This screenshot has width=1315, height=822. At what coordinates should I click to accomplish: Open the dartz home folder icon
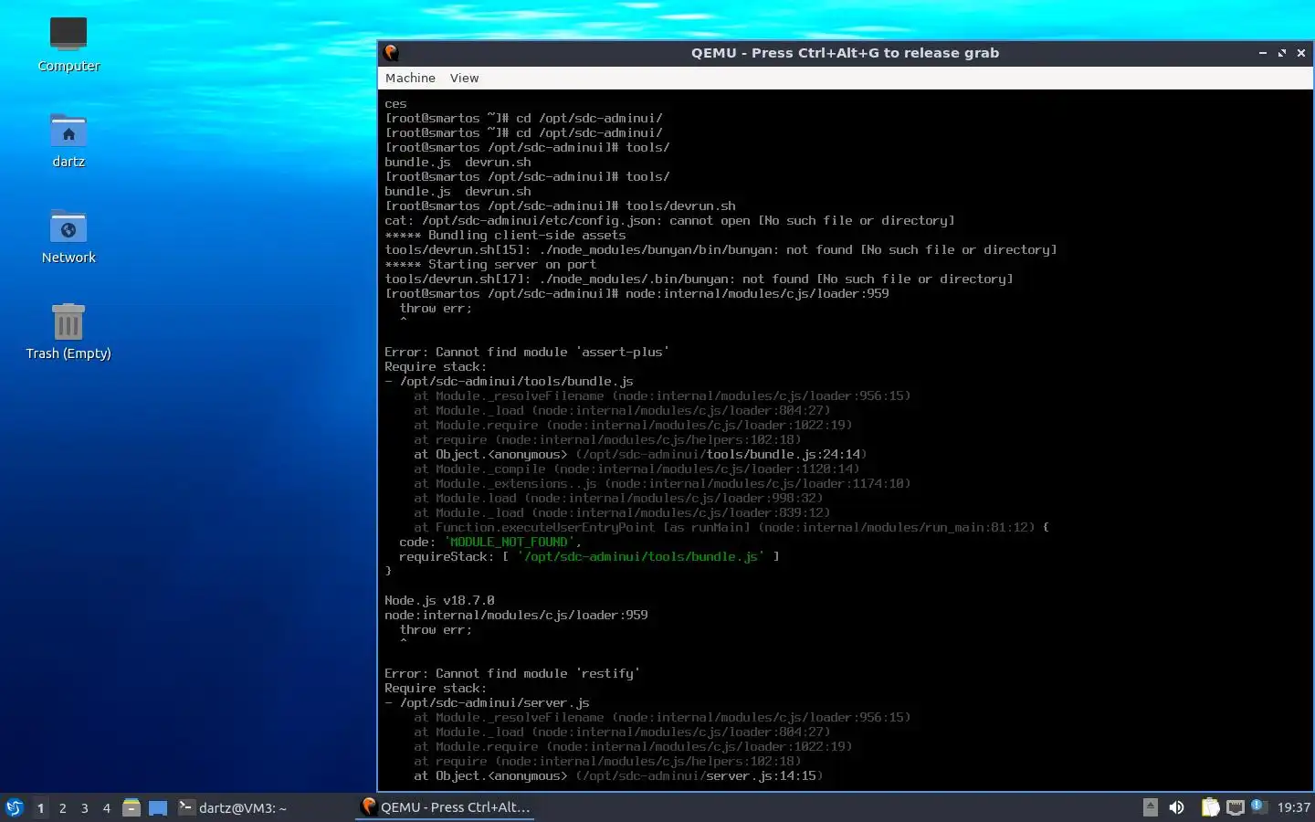[x=68, y=141]
